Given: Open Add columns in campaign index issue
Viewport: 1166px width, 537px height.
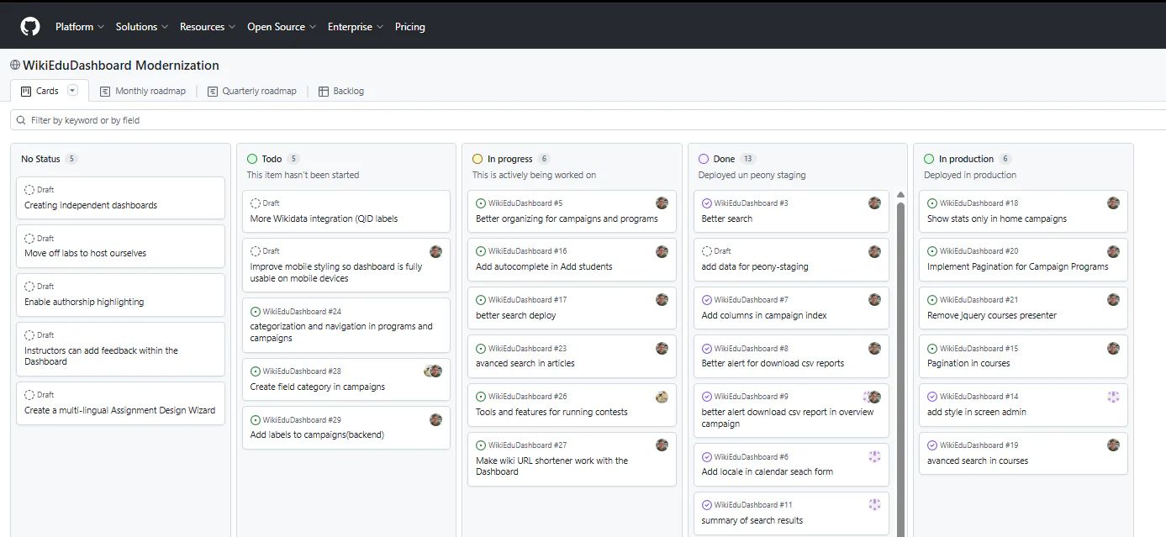Looking at the screenshot, I should click(x=764, y=315).
